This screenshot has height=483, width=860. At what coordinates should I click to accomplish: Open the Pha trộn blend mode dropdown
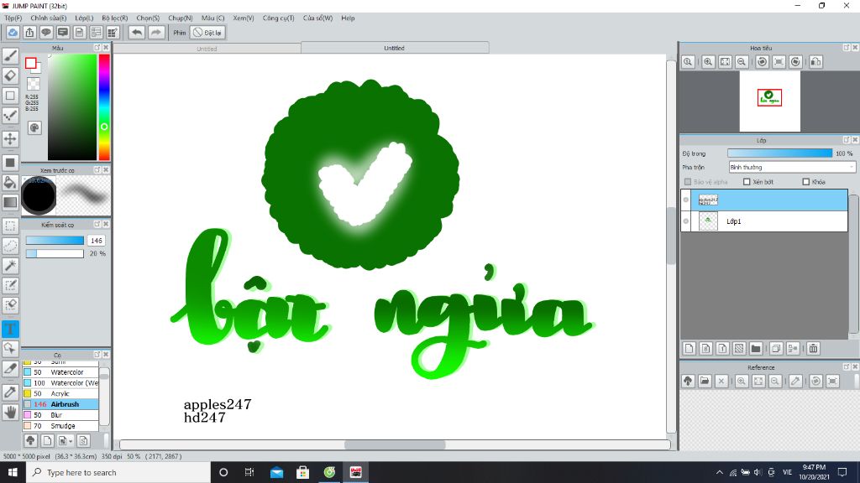coord(792,167)
